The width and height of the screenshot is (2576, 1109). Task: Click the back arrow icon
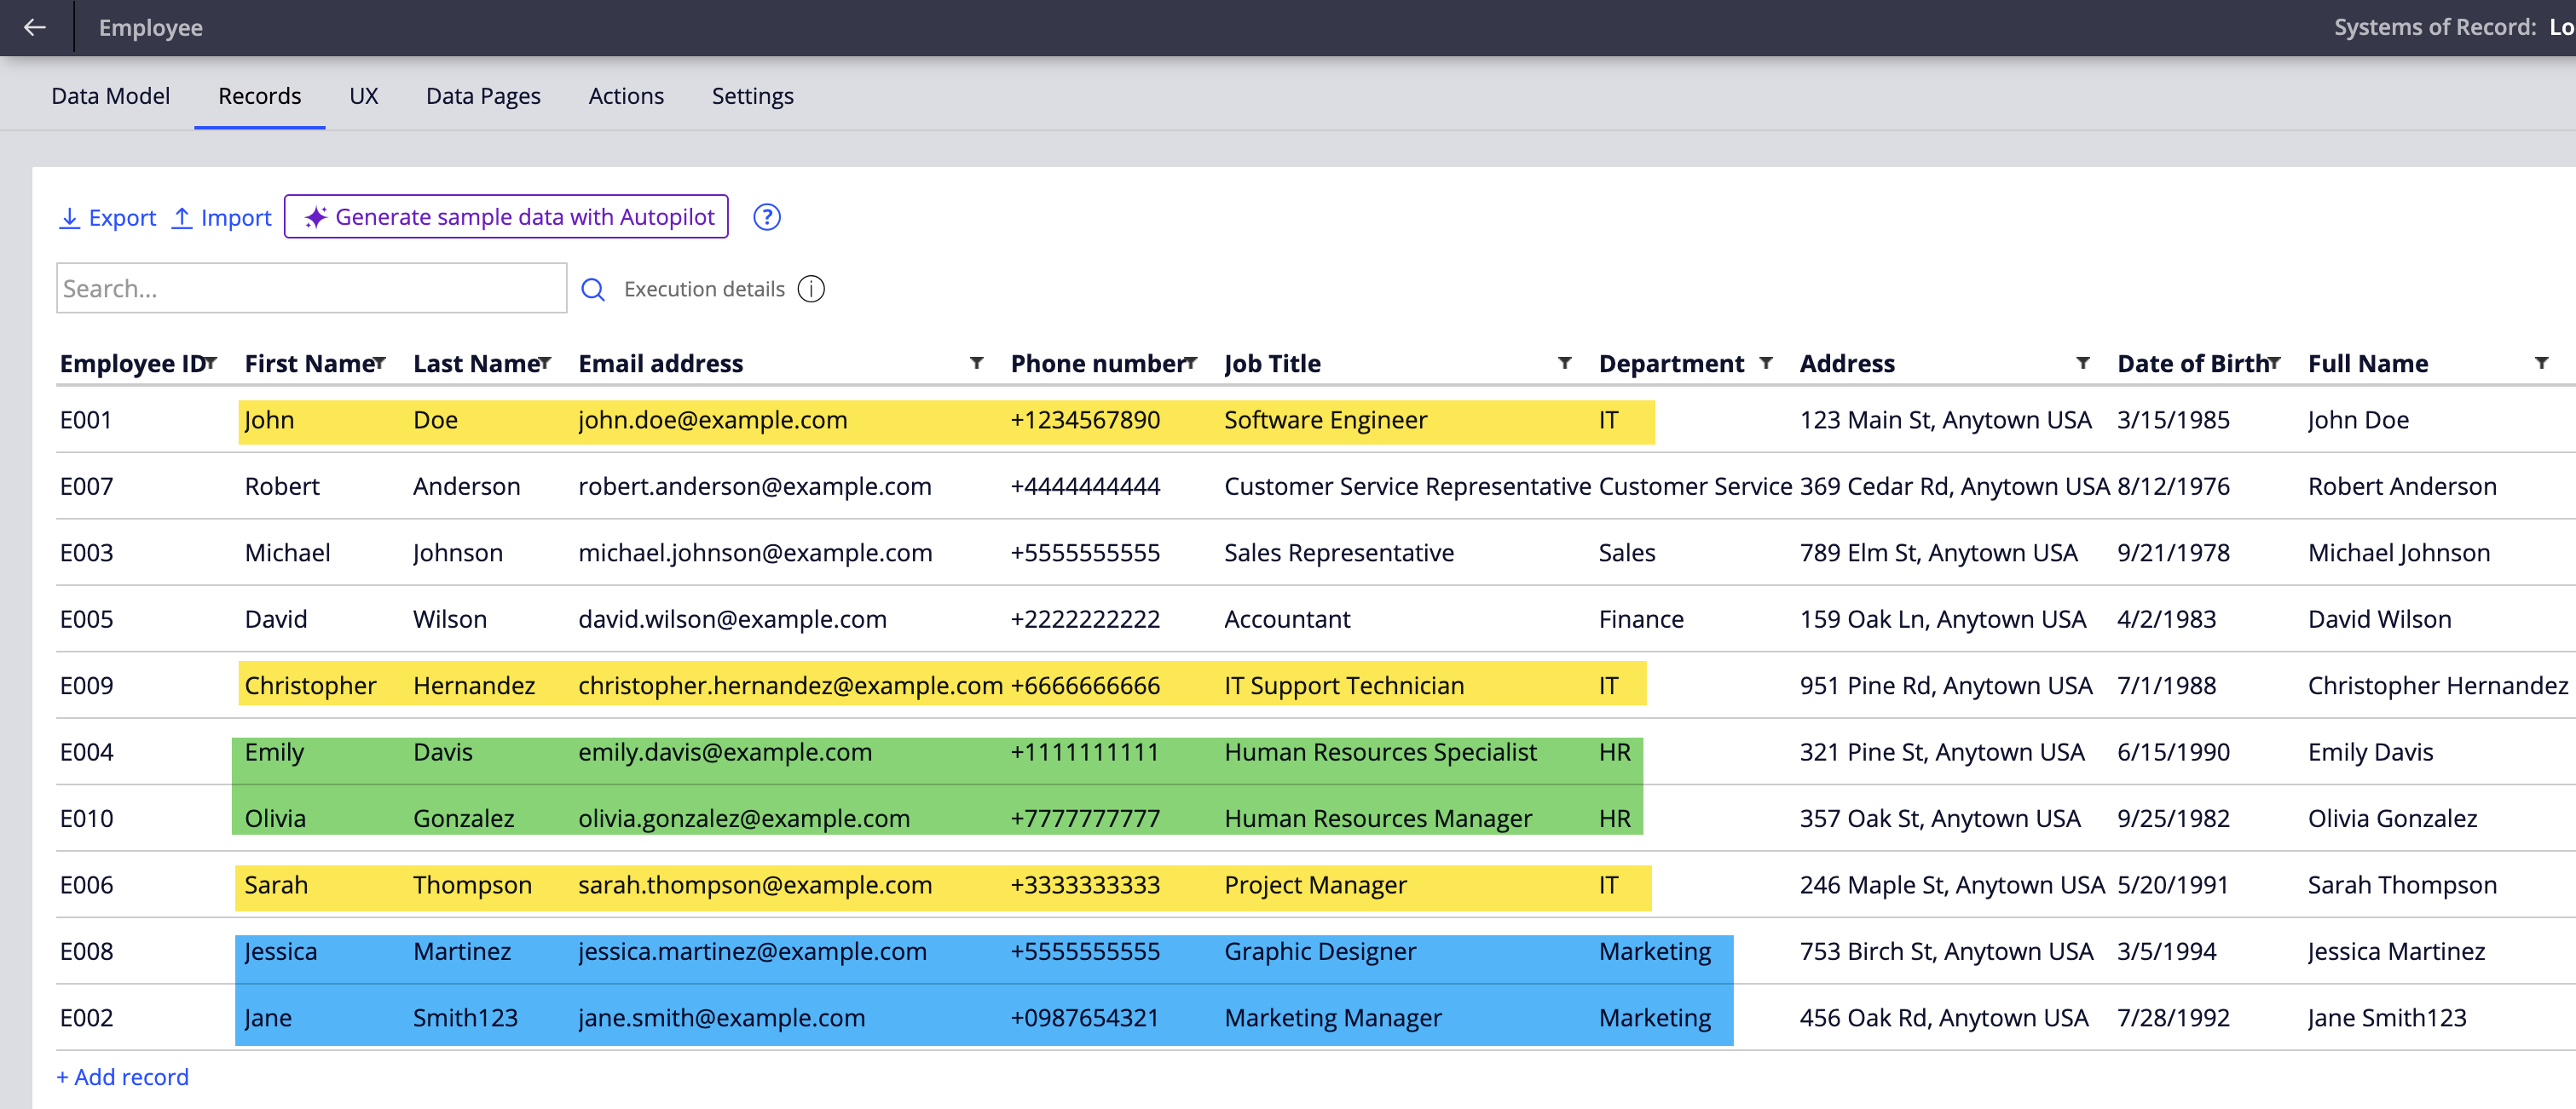pos(35,27)
